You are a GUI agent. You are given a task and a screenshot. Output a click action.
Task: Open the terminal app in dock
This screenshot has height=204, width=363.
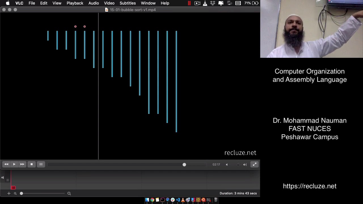pos(162,200)
